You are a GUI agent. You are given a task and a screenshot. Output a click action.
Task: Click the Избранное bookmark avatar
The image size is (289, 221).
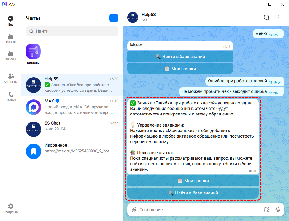pos(34,151)
